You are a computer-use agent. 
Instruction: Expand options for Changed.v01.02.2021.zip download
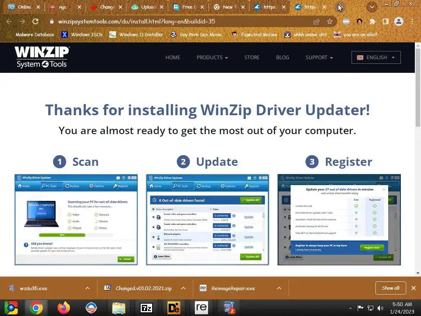point(183,288)
